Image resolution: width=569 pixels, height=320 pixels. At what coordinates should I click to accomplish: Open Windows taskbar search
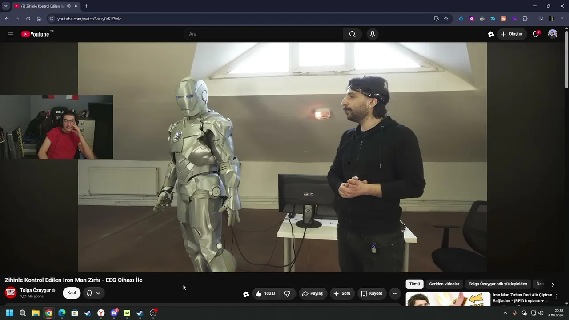tap(23, 313)
